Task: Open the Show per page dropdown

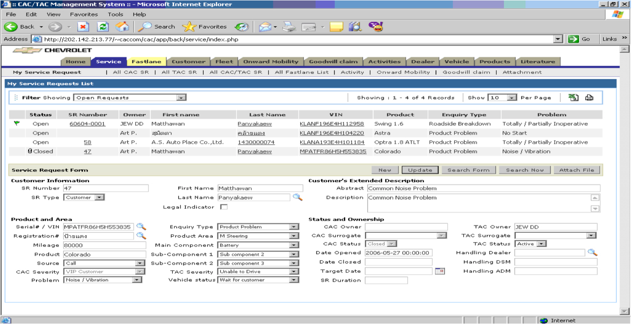Action: [502, 97]
